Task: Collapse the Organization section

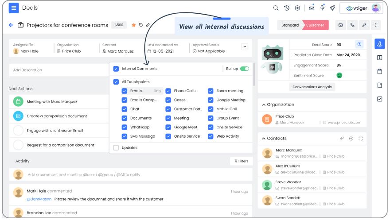Action: tap(264, 105)
